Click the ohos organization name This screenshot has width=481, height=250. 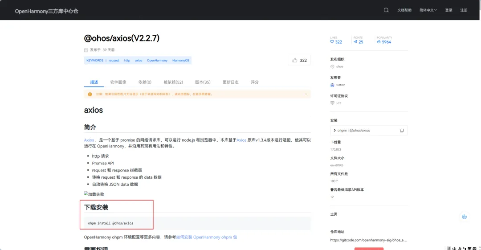click(339, 67)
